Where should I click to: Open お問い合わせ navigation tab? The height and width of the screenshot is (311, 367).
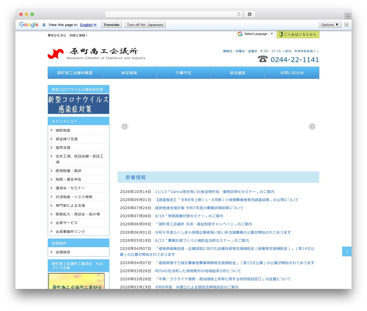pos(292,73)
